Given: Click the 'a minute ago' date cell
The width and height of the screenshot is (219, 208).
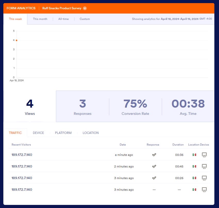Looking at the screenshot, I should (124, 155).
